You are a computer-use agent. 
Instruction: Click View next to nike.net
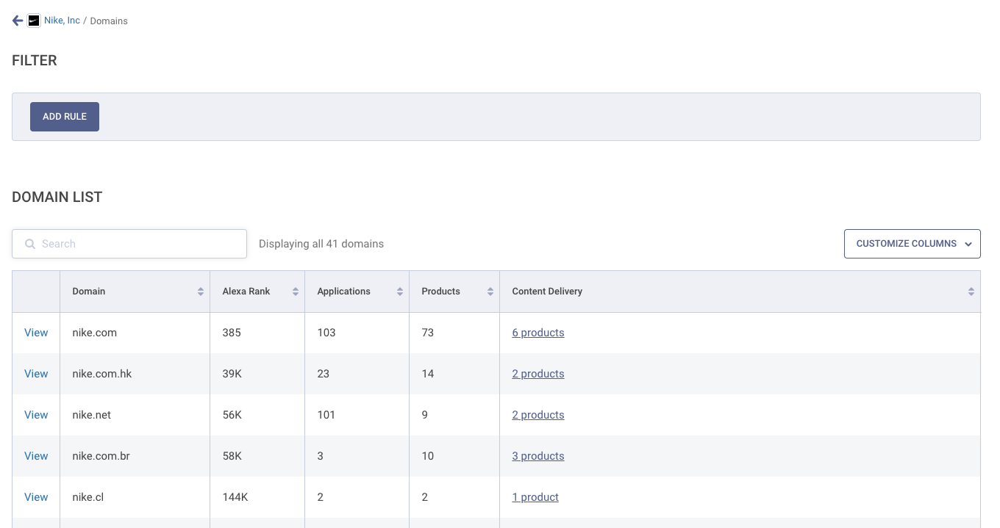[36, 415]
